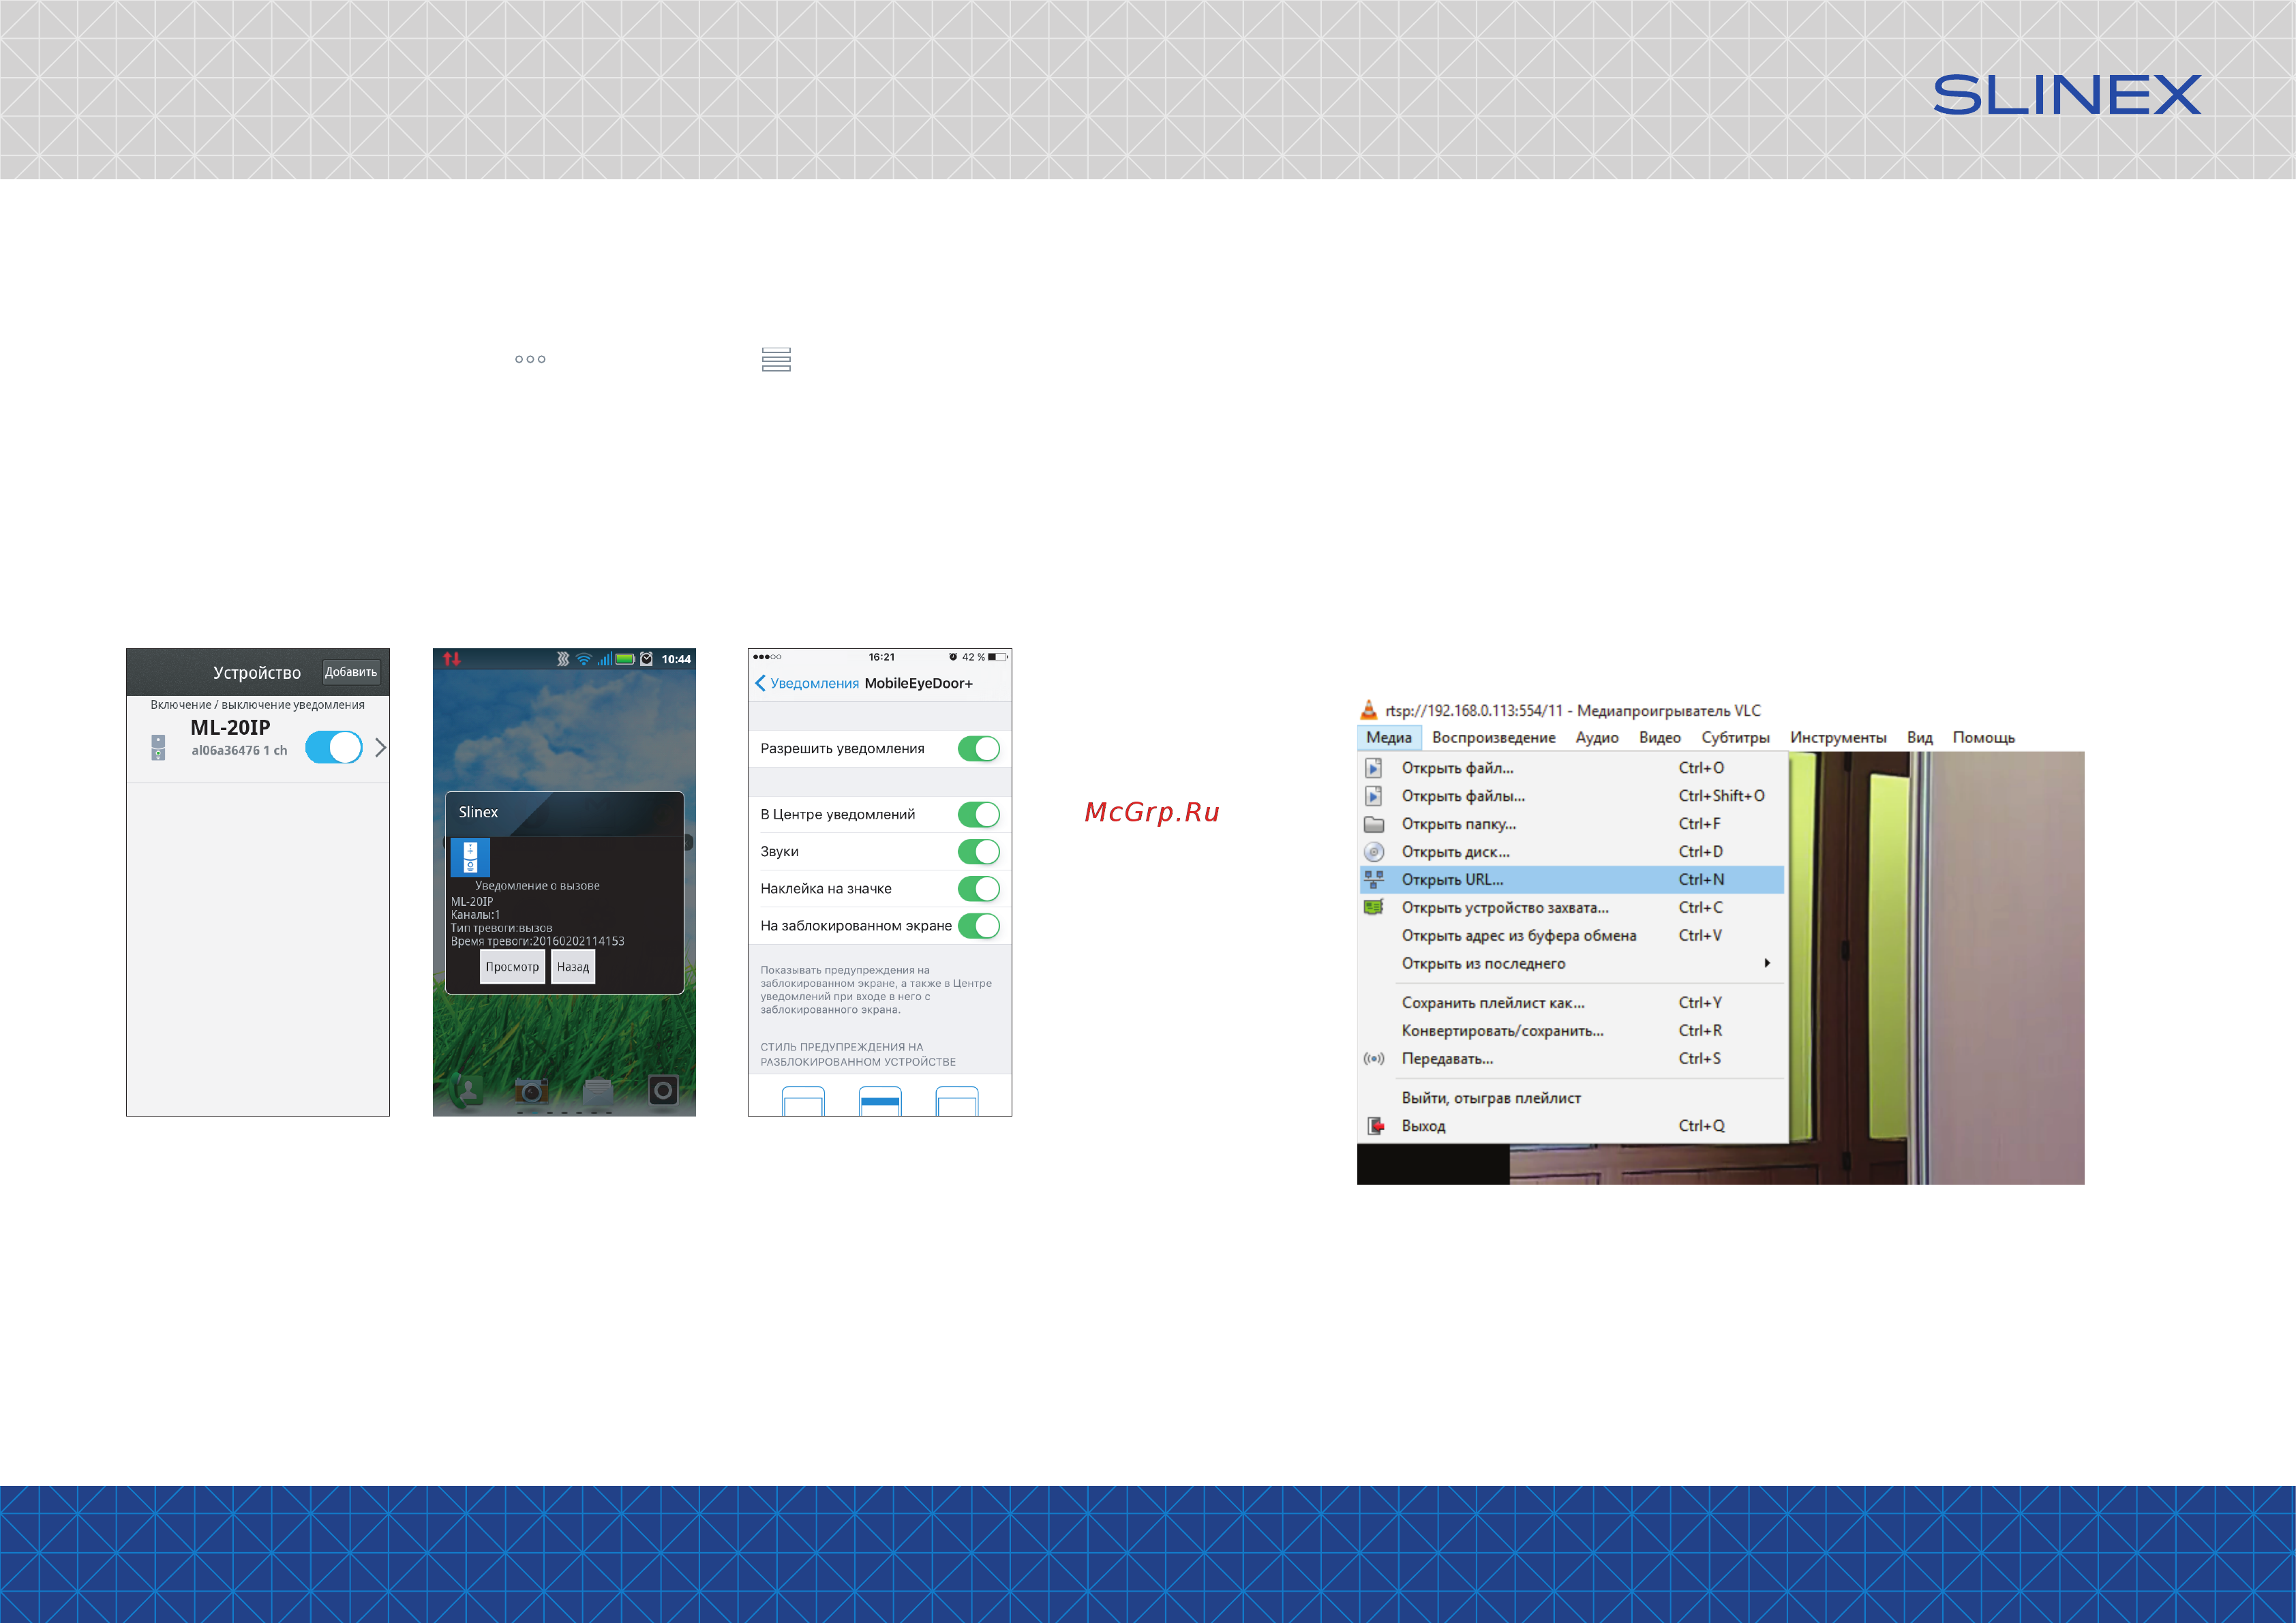Choose Открыть адрес из буфера обмена
Image resolution: width=2296 pixels, height=1623 pixels.
1571,936
